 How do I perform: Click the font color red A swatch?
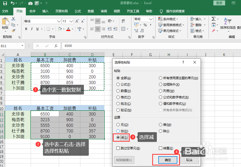tap(68, 29)
